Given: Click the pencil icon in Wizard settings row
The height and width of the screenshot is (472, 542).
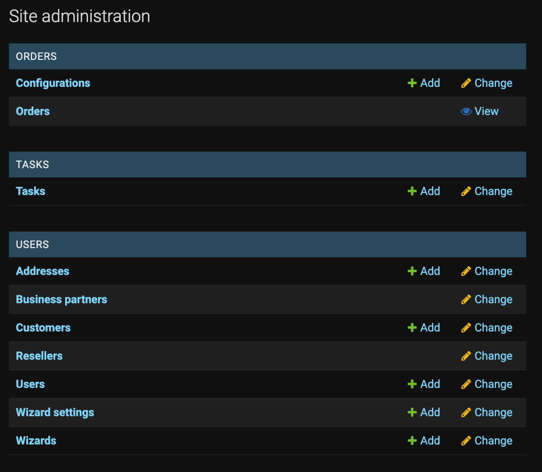Looking at the screenshot, I should tap(466, 412).
